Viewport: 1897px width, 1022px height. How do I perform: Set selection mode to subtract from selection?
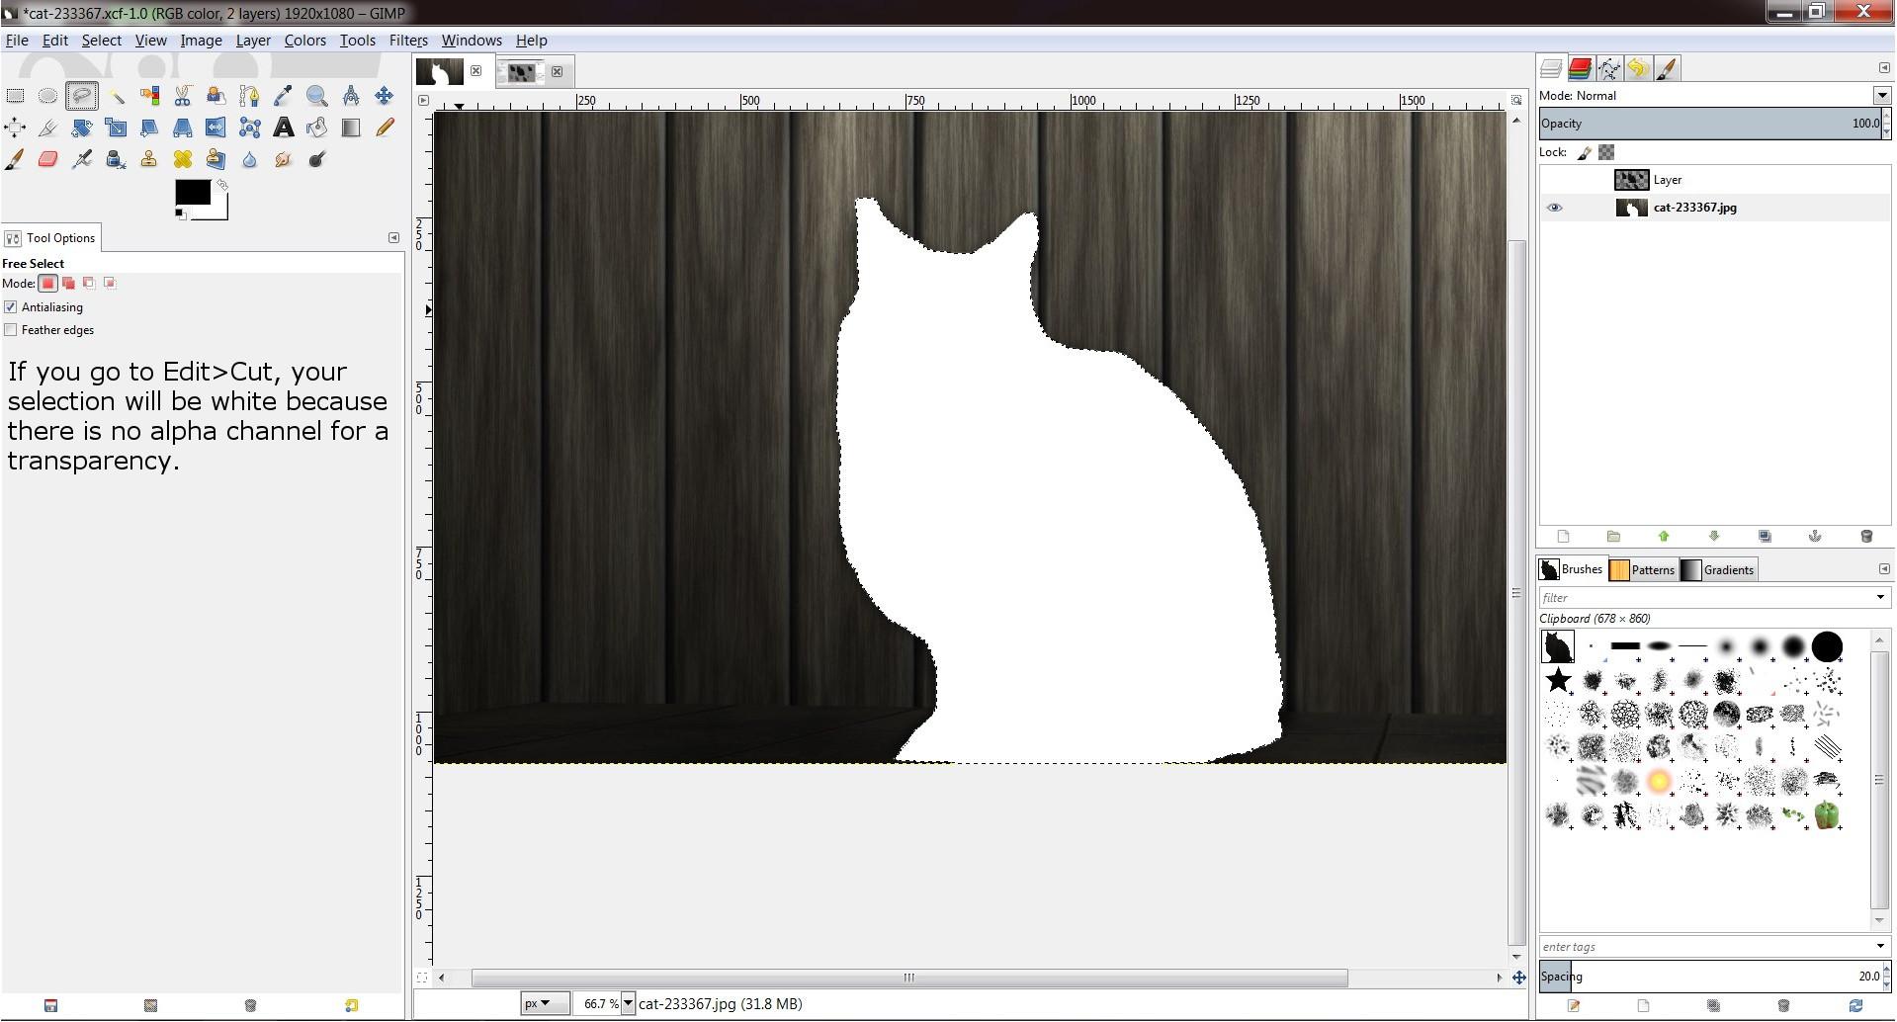tap(89, 284)
